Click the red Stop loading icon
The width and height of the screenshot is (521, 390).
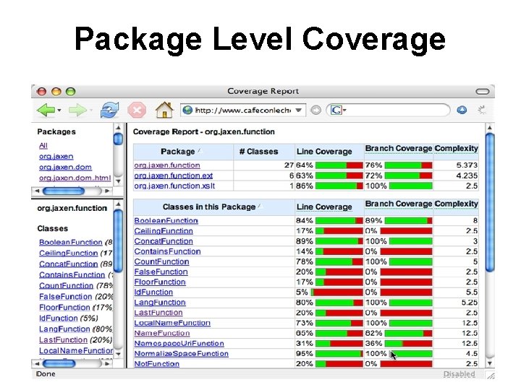137,110
